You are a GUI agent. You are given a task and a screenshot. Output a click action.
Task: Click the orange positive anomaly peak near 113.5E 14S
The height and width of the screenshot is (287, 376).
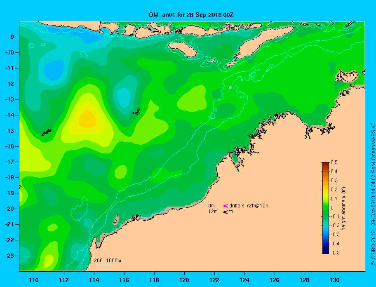[87, 119]
